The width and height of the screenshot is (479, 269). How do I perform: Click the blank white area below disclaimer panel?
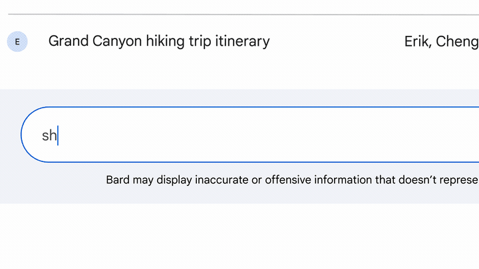[x=239, y=236]
